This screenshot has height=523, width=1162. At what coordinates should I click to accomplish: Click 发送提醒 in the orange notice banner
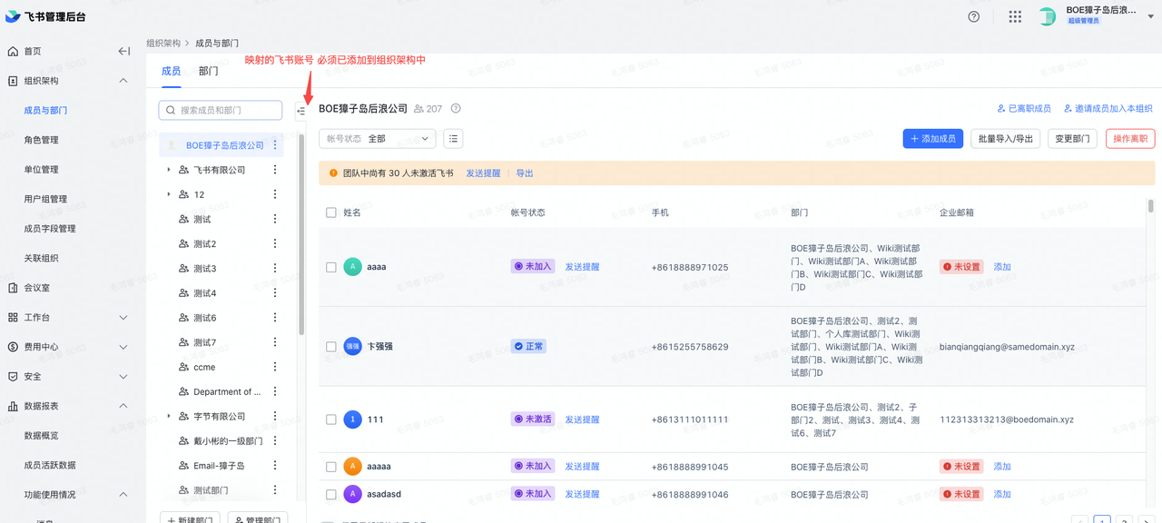coord(483,173)
